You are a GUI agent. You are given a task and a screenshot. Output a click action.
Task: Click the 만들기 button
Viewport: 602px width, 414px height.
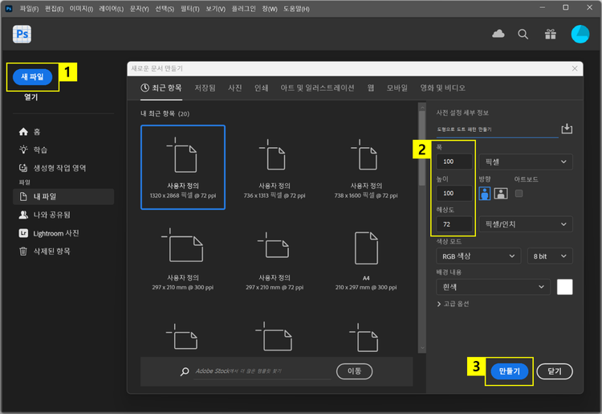point(509,371)
